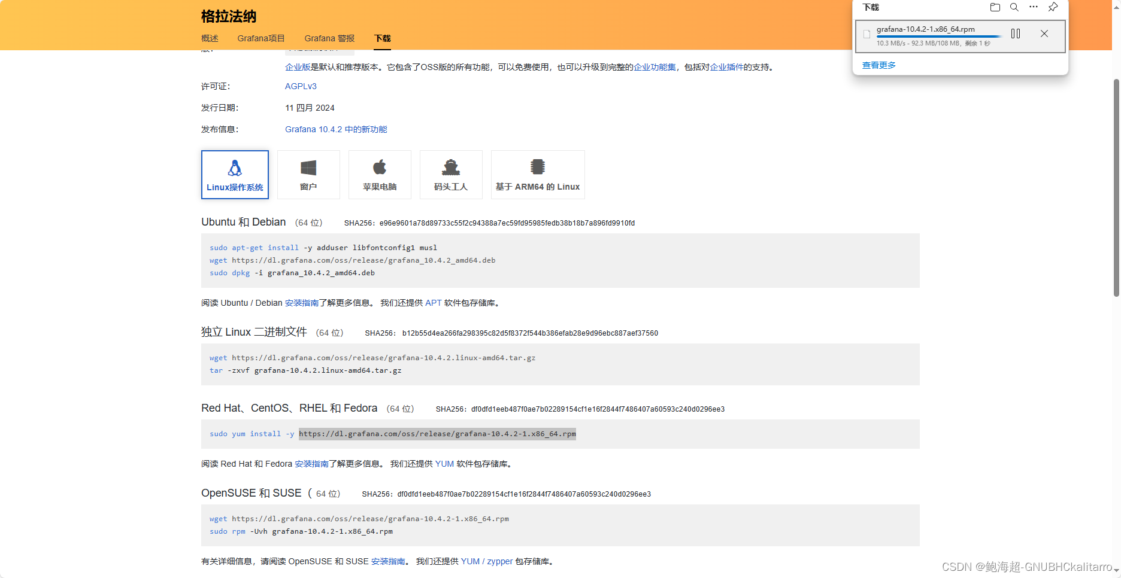Click the 查看更多 link in downloads
This screenshot has height=578, width=1121.
point(879,65)
